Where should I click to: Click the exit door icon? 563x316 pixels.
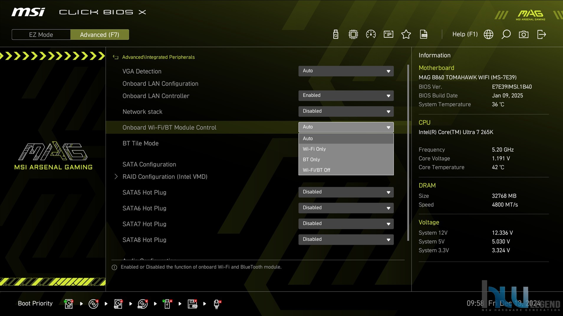click(541, 34)
